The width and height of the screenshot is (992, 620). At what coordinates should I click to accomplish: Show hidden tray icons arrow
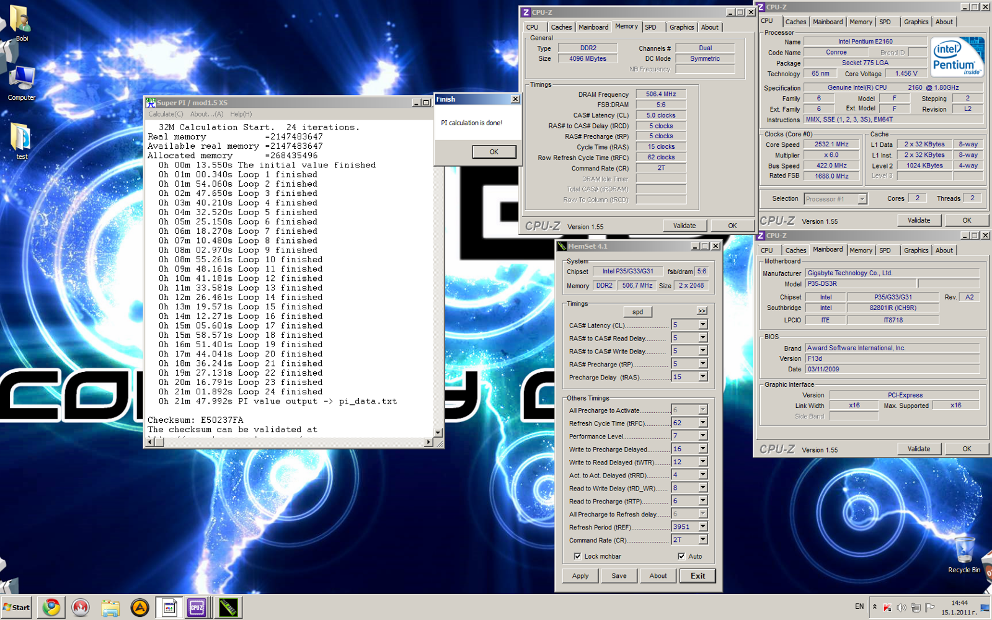[875, 607]
